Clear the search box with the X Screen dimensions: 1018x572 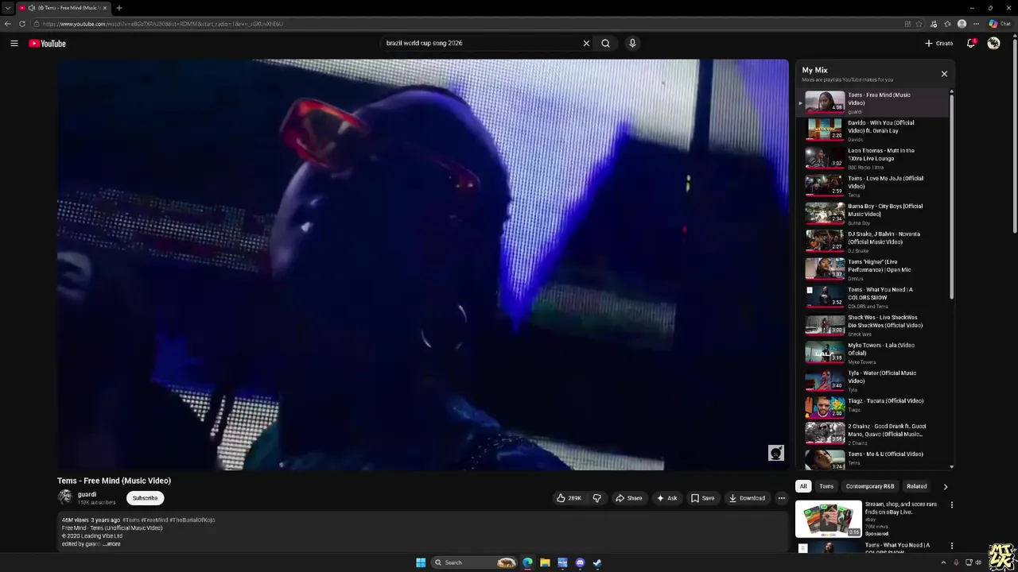pyautogui.click(x=586, y=43)
